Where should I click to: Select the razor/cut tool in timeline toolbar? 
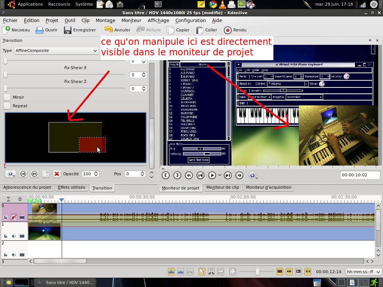click(x=211, y=272)
